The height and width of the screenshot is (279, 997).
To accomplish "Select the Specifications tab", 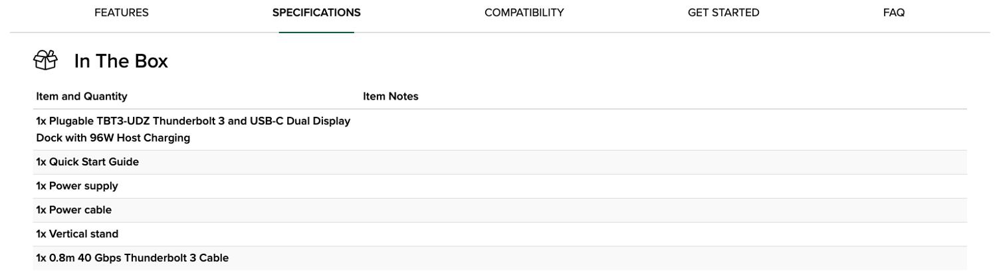I will coord(316,13).
